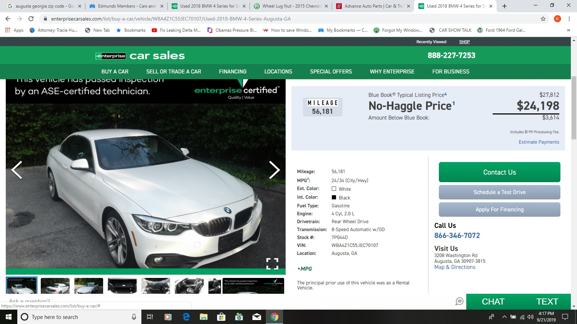Select the open trunk thumbnail
This screenshot has width=577, height=324.
122,285
